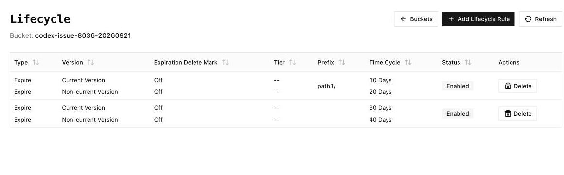Click Enabled status of second rule
This screenshot has width=564, height=175.
tap(458, 114)
